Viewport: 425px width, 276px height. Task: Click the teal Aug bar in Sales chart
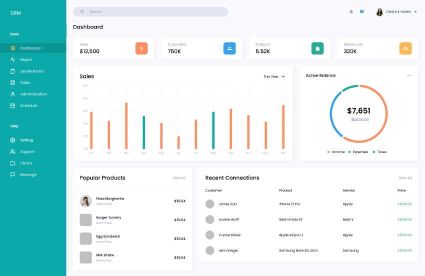(213, 130)
